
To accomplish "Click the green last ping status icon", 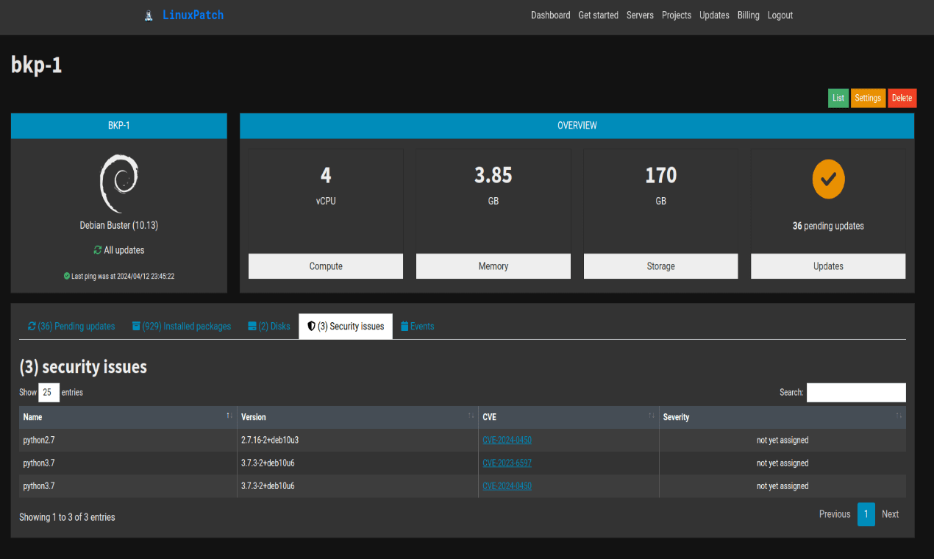I will coord(66,277).
